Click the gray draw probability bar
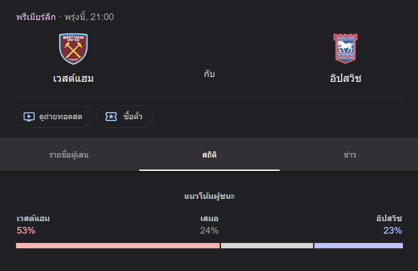The width and height of the screenshot is (418, 271). (267, 245)
